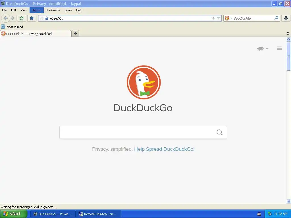Follow the Help Spread DuckDuckGo! link
This screenshot has width=291, height=218.
[x=164, y=149]
